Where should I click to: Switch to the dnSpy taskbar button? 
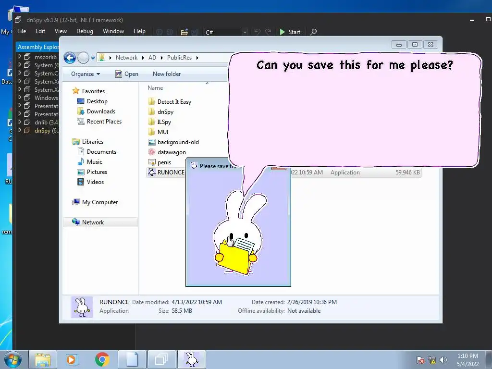pyautogui.click(x=162, y=359)
